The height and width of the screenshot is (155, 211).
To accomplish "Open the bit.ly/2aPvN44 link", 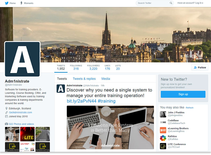I will point(82,101).
